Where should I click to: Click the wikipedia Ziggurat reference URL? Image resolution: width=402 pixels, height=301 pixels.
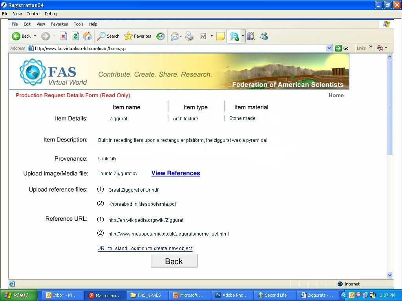pyautogui.click(x=146, y=220)
